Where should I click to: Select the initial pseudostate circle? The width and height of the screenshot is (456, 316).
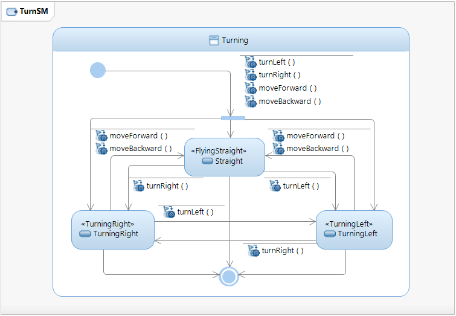click(x=98, y=70)
